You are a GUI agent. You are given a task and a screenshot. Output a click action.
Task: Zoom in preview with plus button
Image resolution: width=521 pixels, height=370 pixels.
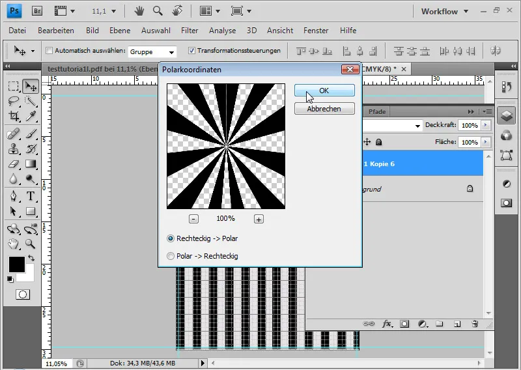[259, 219]
